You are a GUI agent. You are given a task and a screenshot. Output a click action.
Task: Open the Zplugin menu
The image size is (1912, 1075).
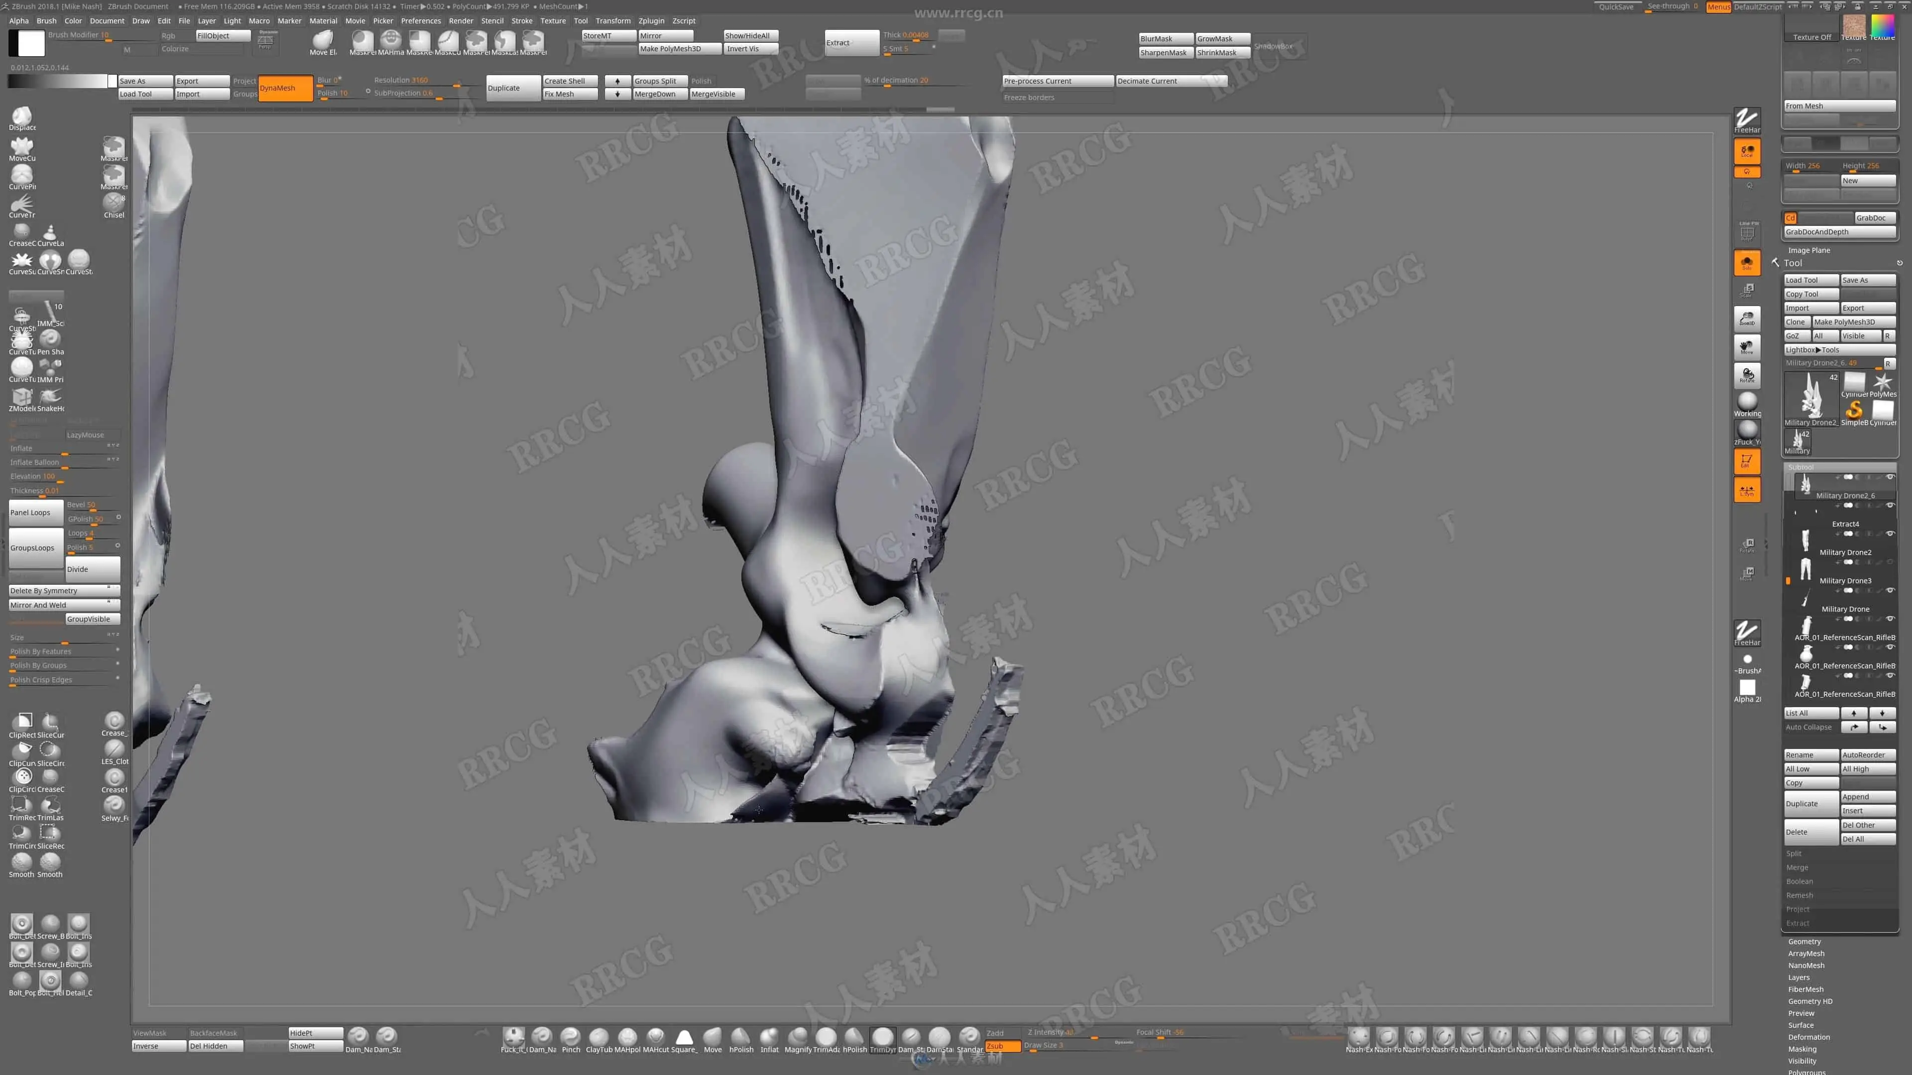pos(651,21)
